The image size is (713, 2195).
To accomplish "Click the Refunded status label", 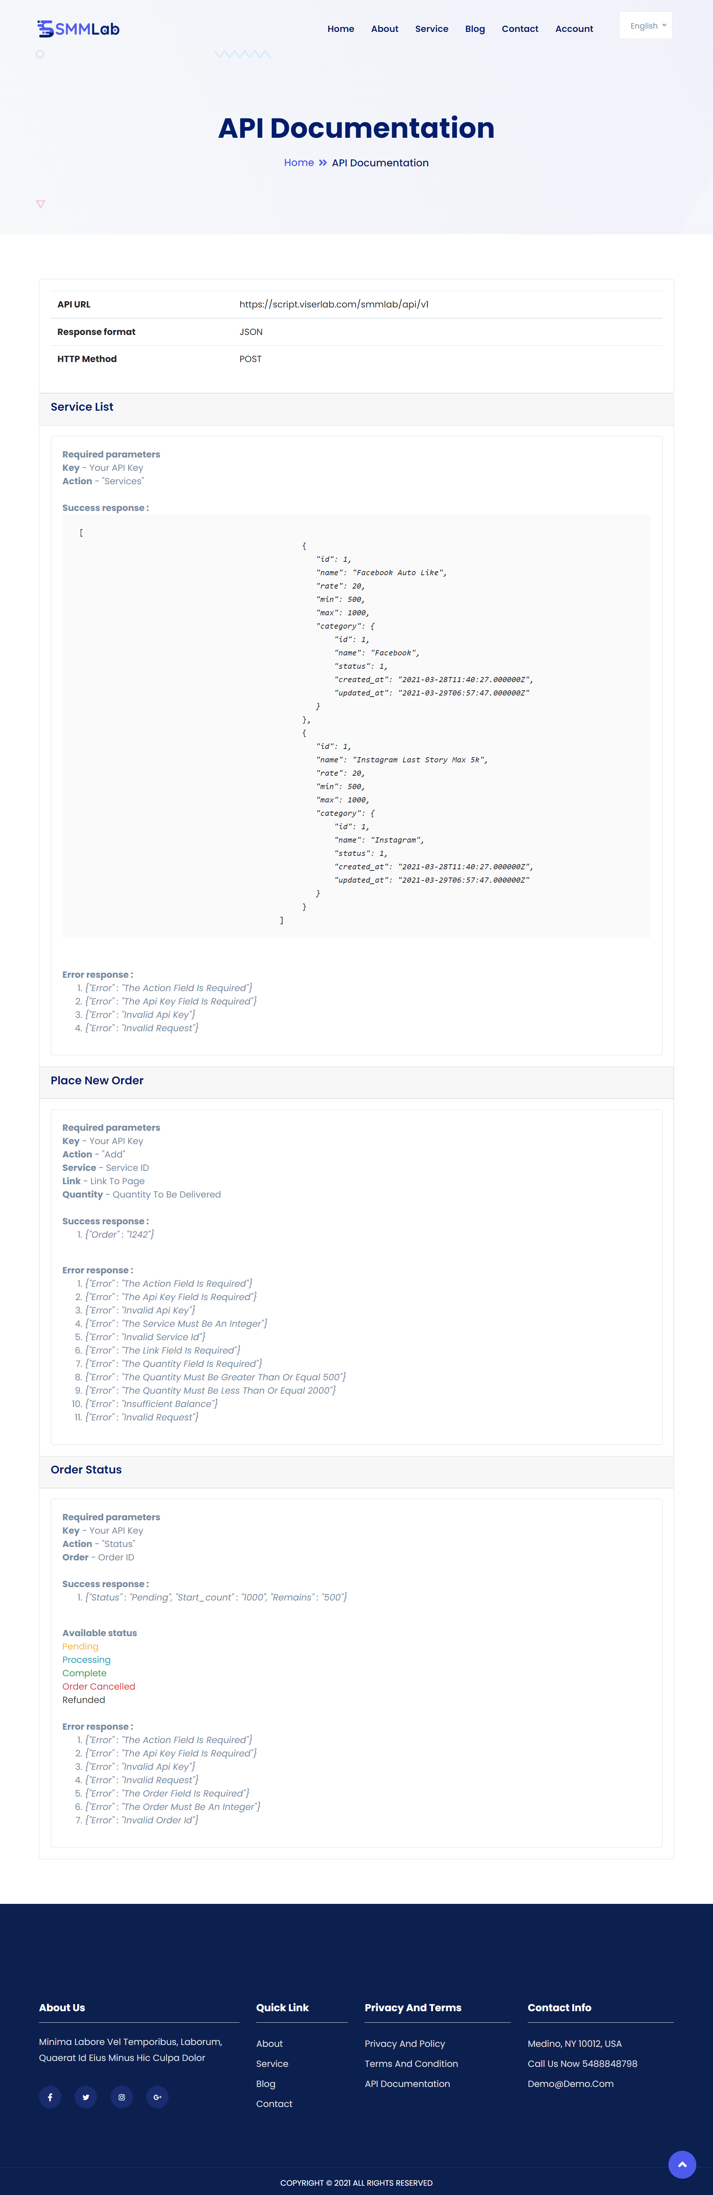I will (x=84, y=1700).
